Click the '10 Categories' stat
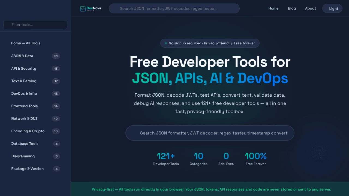The height and width of the screenshot is (196, 349). point(198,159)
